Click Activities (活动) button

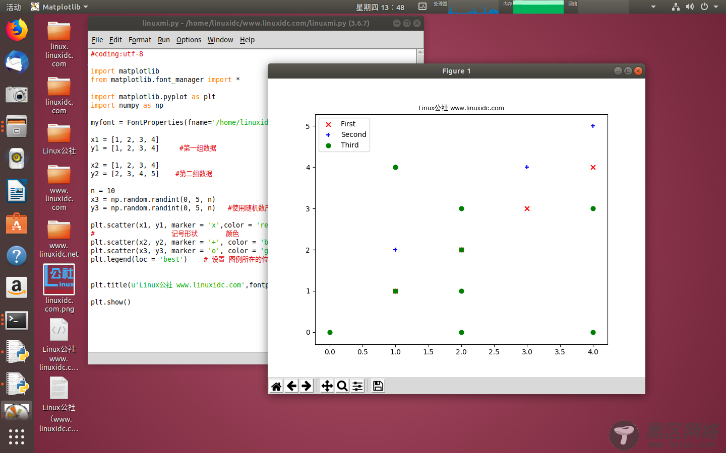14,7
